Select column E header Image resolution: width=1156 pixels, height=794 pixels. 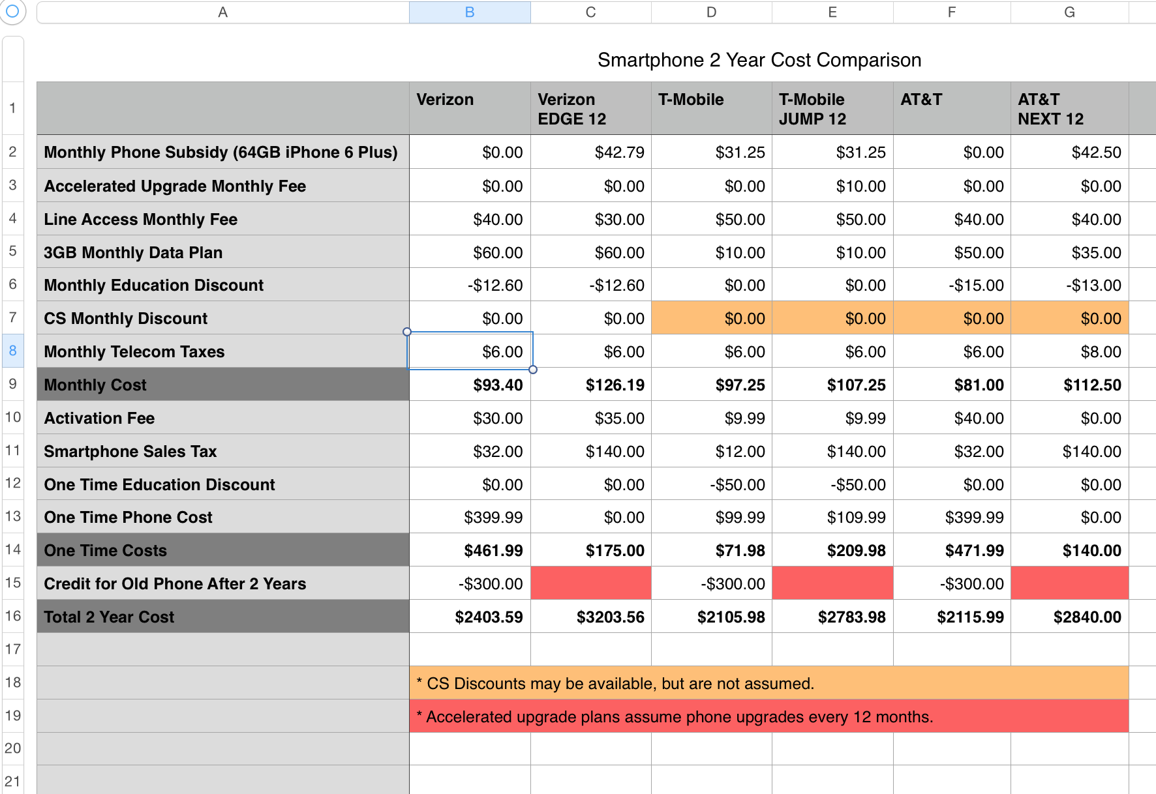coord(832,12)
